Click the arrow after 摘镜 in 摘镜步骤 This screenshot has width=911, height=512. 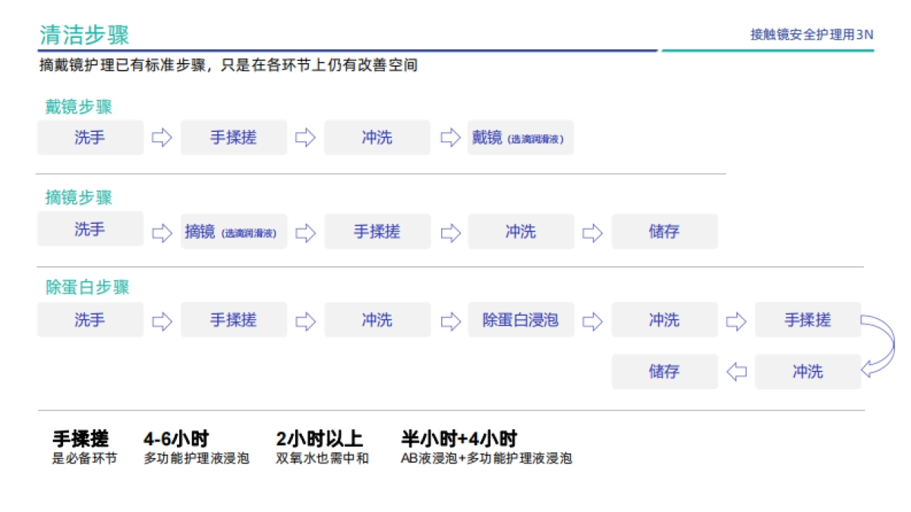[305, 232]
